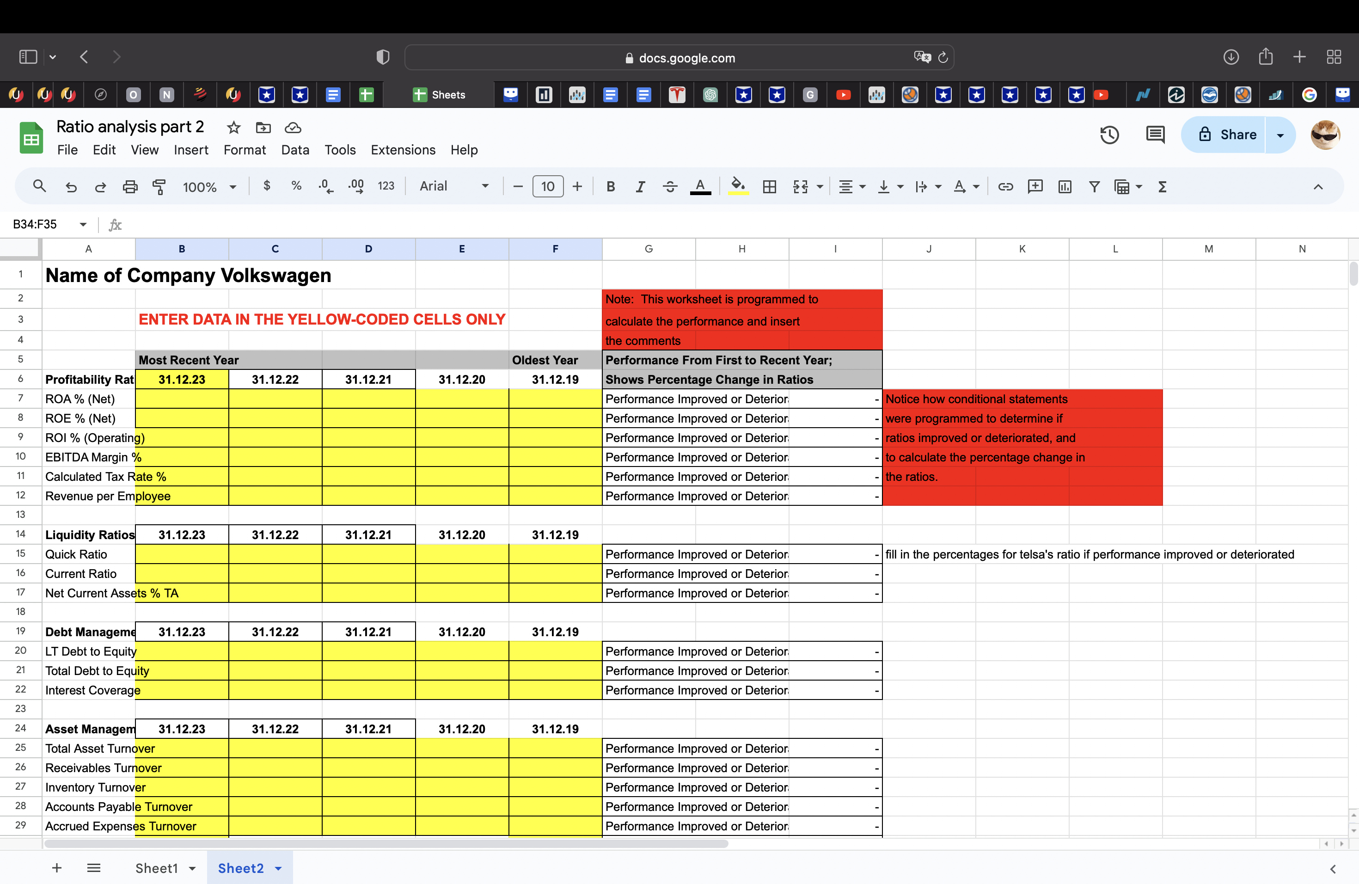Open the Sheet2 tab menu arrow
This screenshot has height=884, width=1359.
278,867
